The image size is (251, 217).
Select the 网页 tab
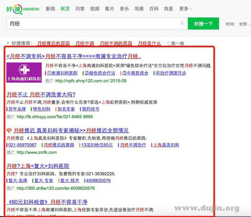[65, 9]
